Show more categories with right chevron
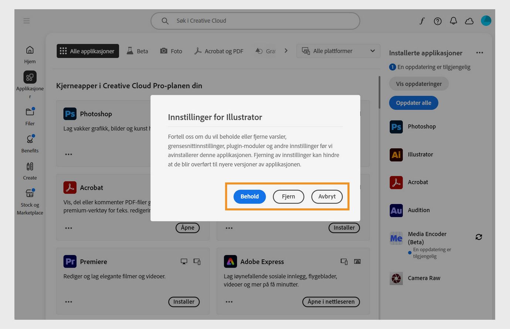510x329 pixels. [x=286, y=51]
